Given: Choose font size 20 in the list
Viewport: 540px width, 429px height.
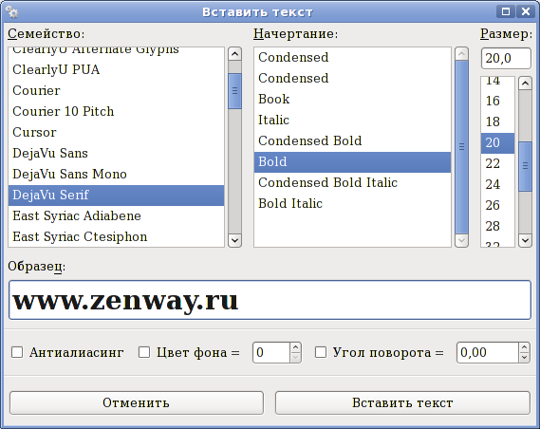Looking at the screenshot, I should point(497,143).
